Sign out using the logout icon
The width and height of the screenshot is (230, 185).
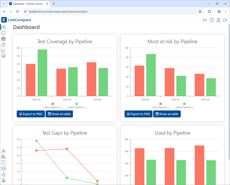coord(225,20)
